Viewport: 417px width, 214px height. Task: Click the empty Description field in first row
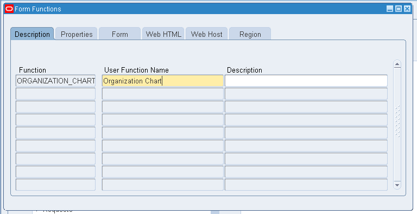tap(306, 81)
